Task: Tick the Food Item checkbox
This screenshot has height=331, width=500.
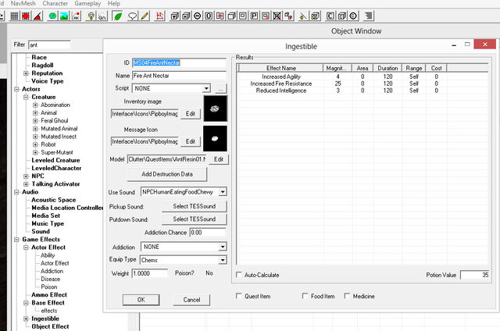Action: (305, 296)
